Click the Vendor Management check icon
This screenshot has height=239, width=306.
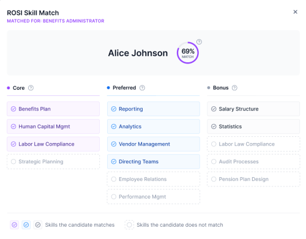pos(114,144)
